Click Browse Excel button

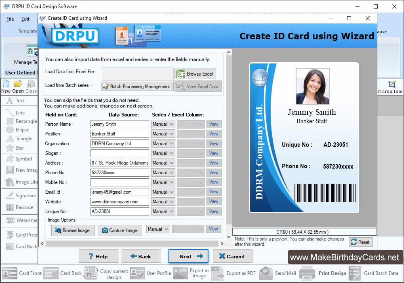click(x=195, y=74)
